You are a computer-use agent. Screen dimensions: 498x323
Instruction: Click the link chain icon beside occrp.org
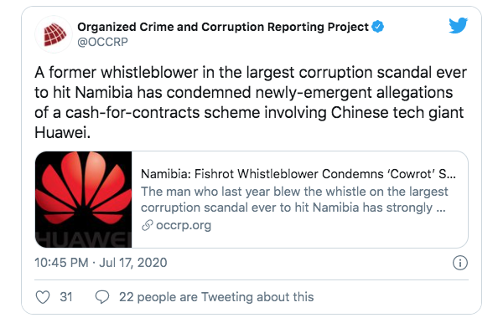point(148,225)
